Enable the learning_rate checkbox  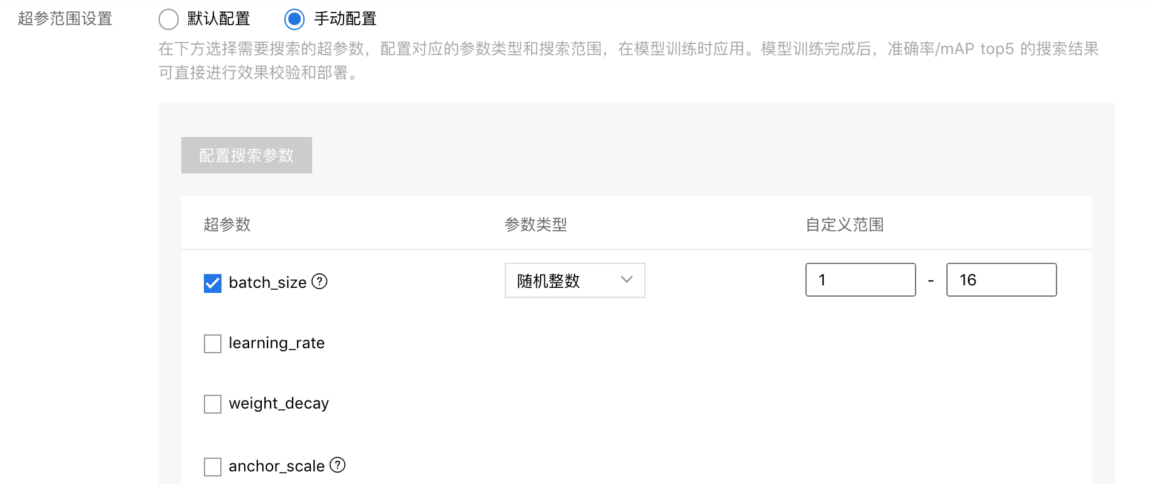click(213, 344)
